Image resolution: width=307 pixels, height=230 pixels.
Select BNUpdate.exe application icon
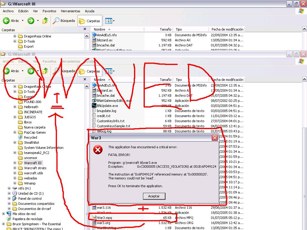(94, 106)
